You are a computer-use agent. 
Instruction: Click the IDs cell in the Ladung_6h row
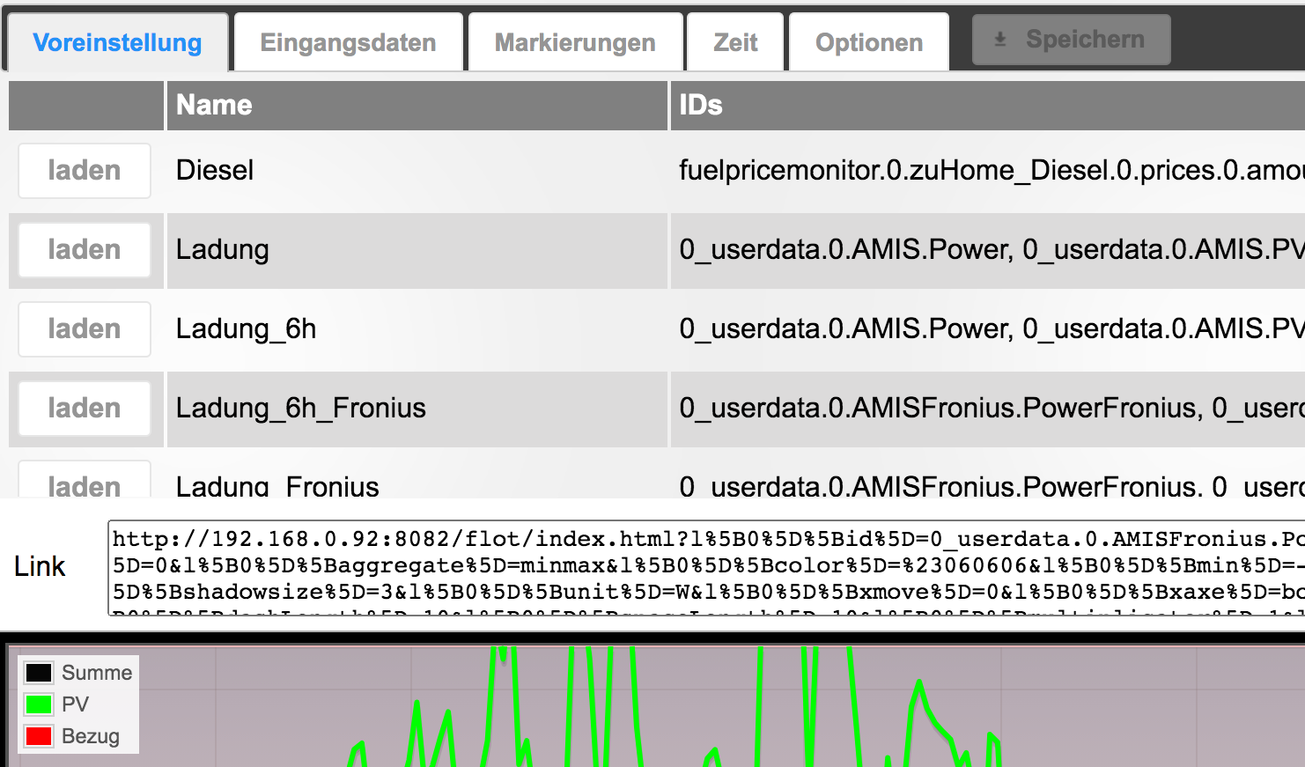coord(988,329)
